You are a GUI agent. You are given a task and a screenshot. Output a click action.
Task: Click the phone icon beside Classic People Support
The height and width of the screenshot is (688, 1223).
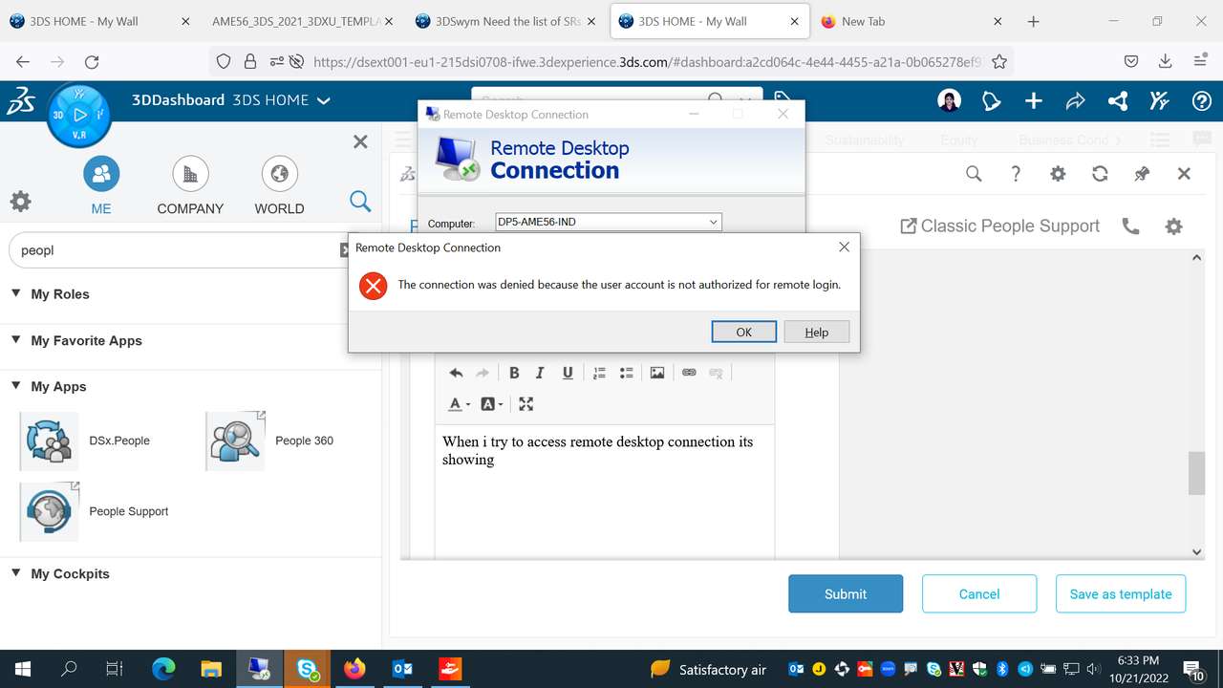click(1131, 226)
